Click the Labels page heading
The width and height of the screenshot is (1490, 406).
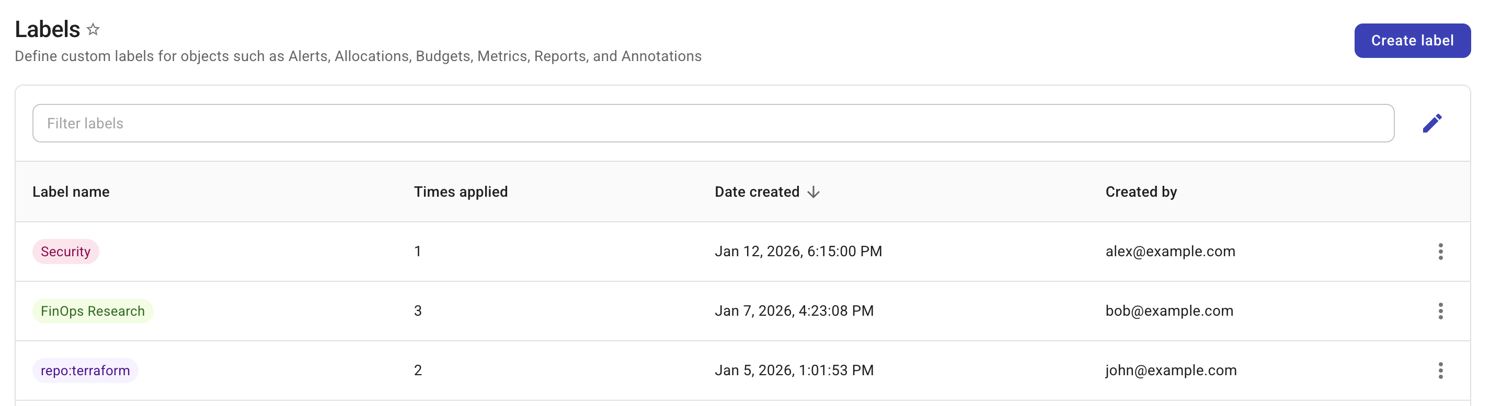tap(48, 29)
